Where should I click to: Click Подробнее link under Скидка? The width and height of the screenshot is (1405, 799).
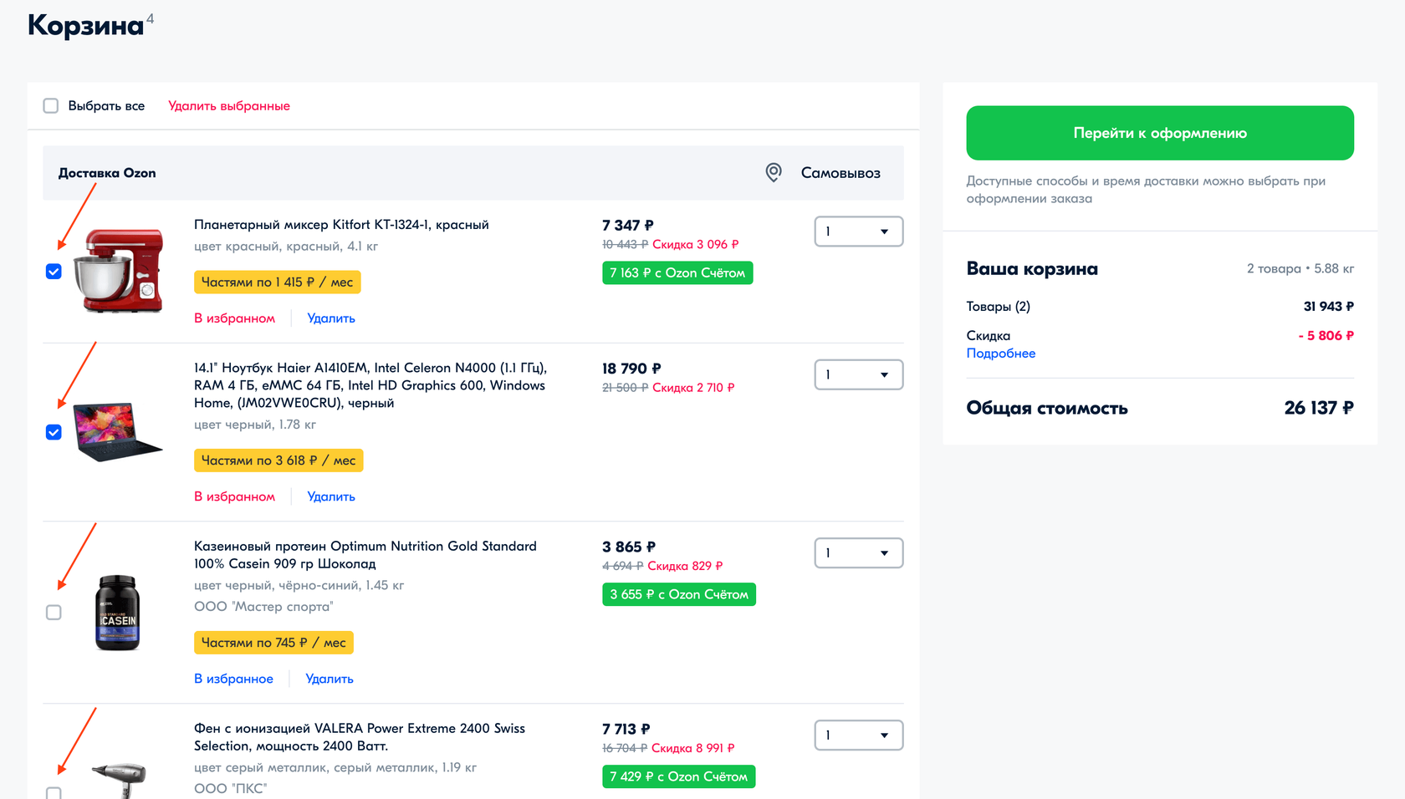click(1001, 354)
